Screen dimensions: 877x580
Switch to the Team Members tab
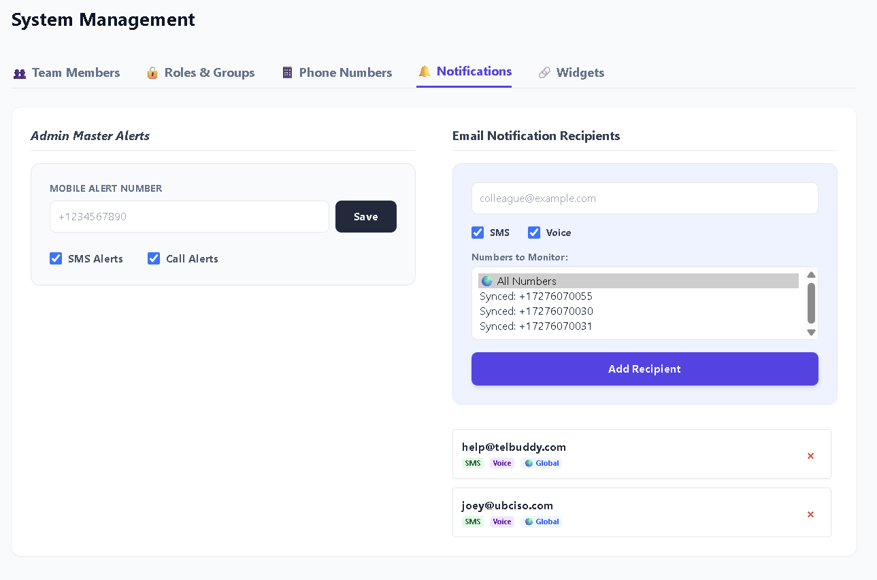(x=67, y=73)
